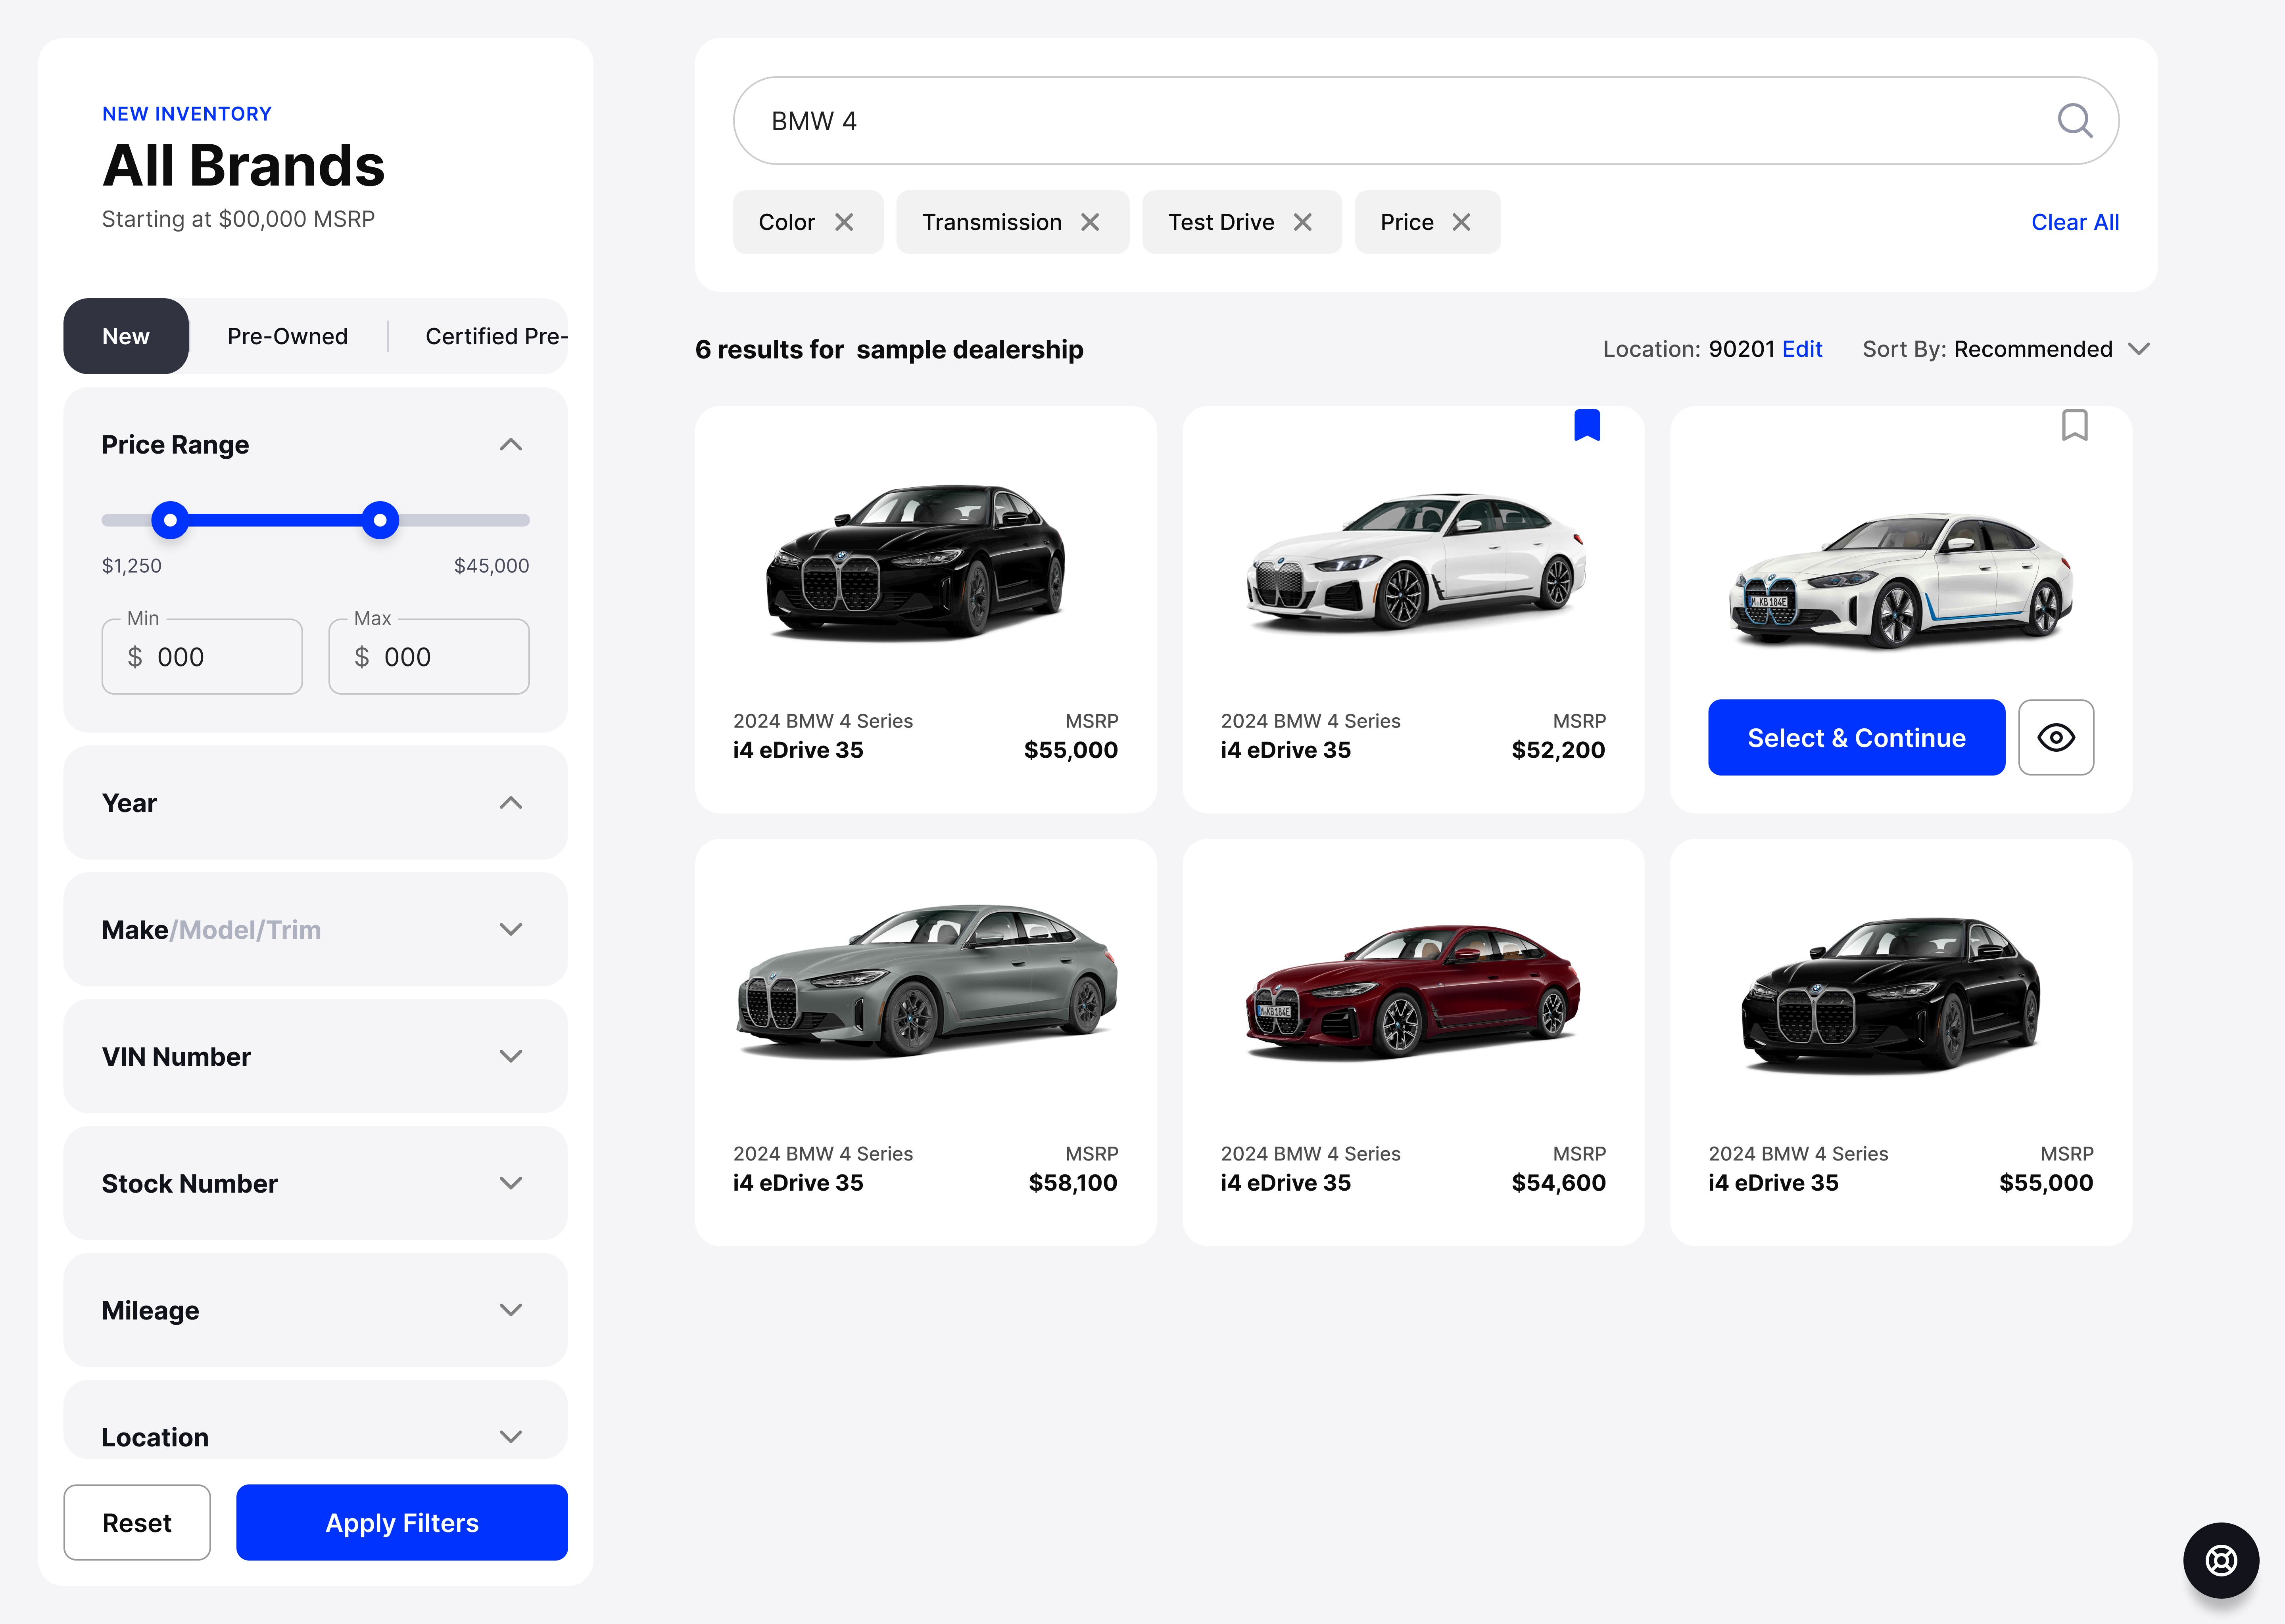Remove the Color filter chip

(844, 222)
